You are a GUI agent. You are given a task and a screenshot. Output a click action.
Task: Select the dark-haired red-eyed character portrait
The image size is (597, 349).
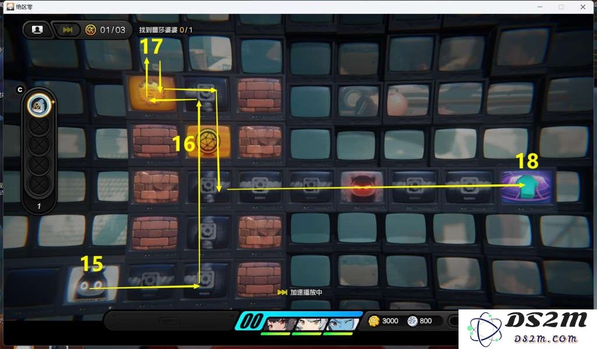(280, 324)
